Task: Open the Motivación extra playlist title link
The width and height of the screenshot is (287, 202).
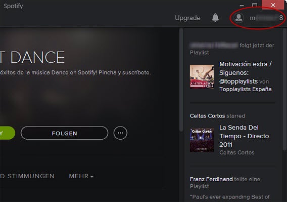Action: pos(245,73)
